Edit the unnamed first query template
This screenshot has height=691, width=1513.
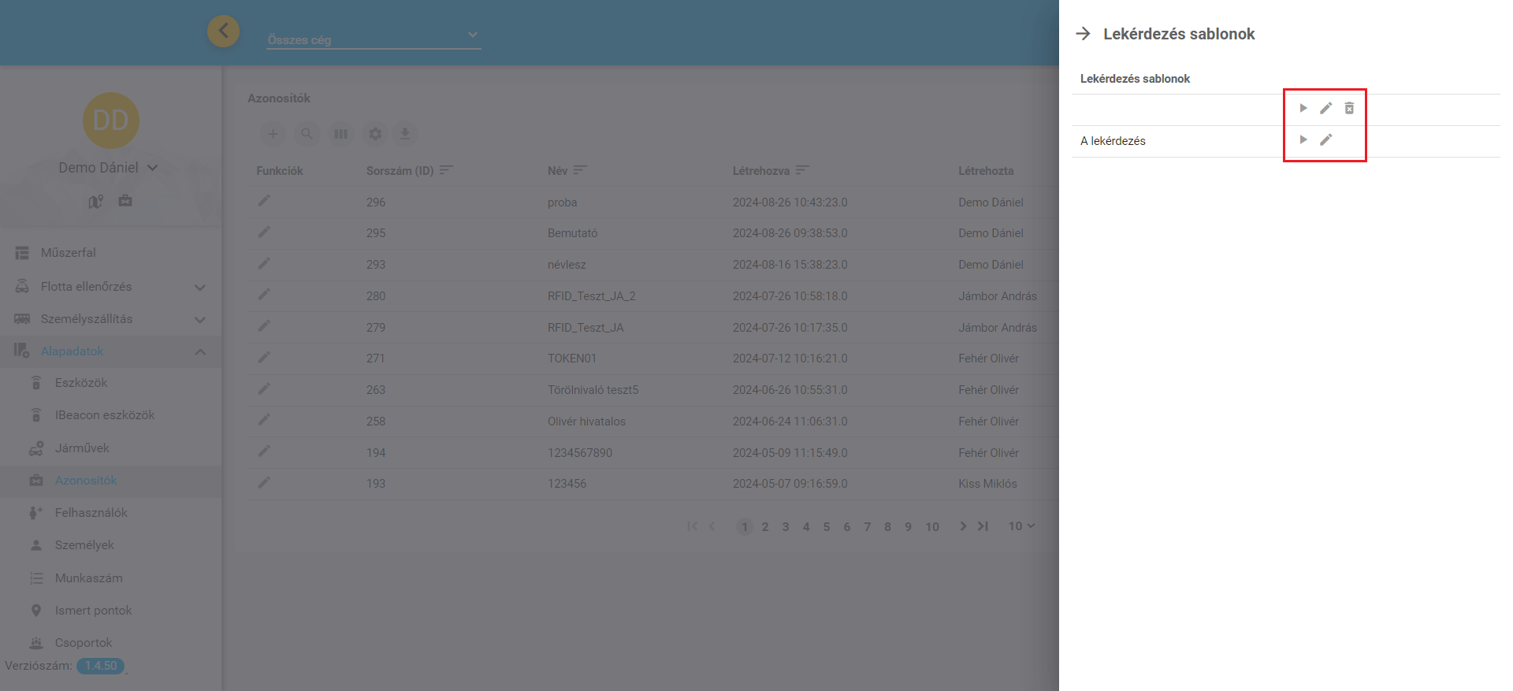point(1326,108)
